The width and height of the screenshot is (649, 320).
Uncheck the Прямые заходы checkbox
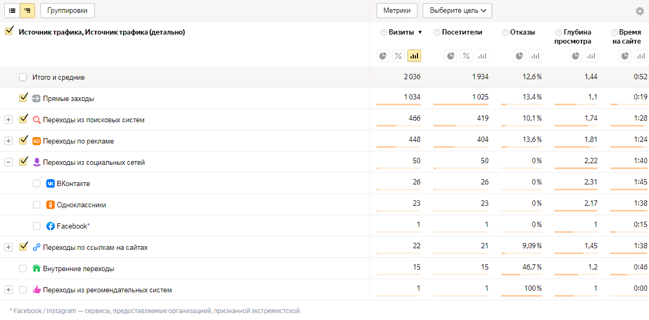23,98
